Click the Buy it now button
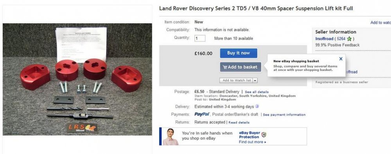Image resolution: width=391 pixels, height=154 pixels. pos(239,53)
